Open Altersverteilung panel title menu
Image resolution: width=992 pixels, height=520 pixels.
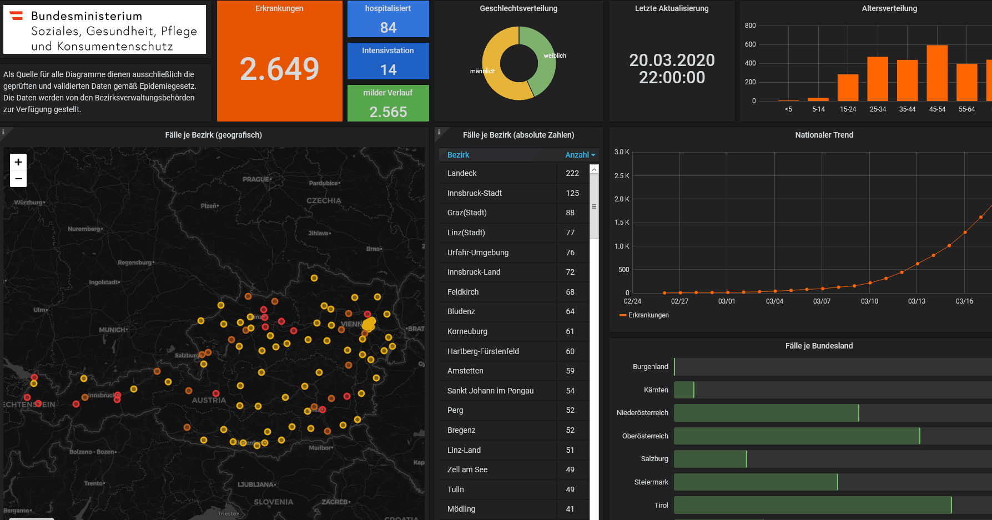coord(889,8)
